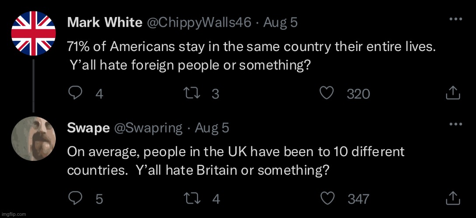
Task: Open tweet text about 71% of Americans
Action: (251, 56)
